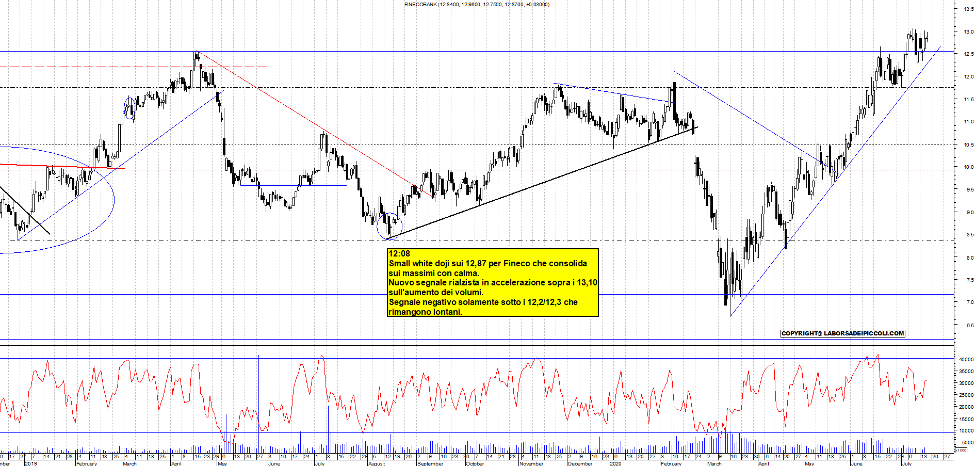Click the text 'sui massimi con calma.'
Viewport: 975px width, 466px height.
pyautogui.click(x=434, y=274)
